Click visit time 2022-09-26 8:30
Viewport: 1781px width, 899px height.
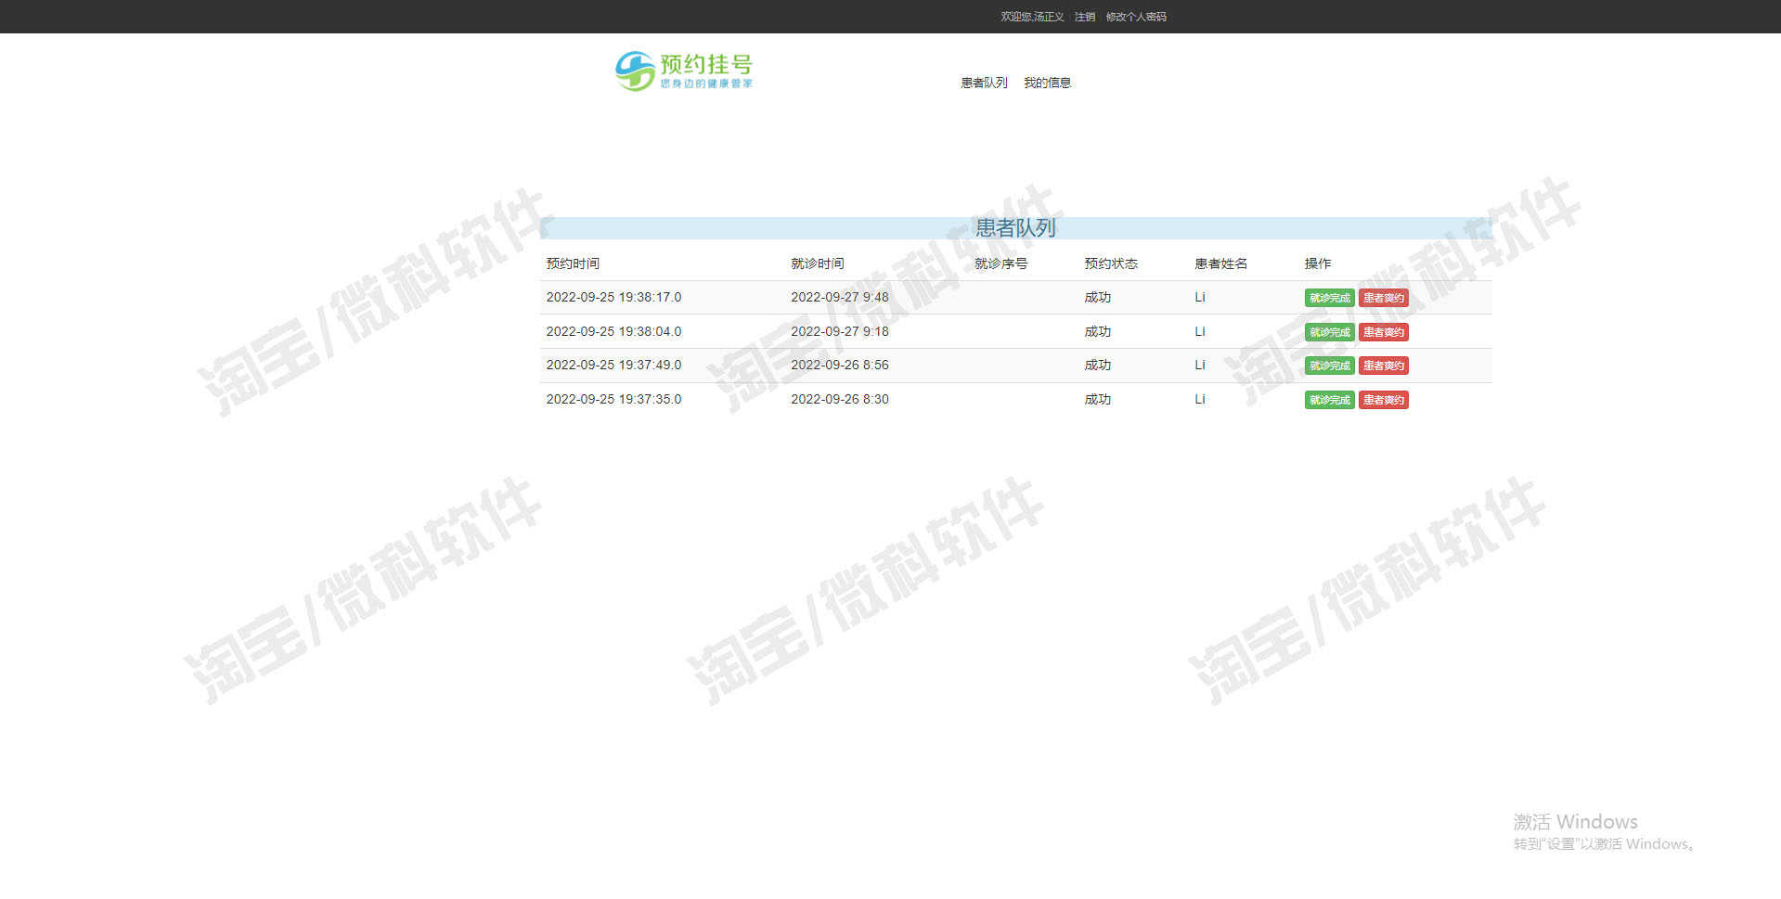click(840, 399)
